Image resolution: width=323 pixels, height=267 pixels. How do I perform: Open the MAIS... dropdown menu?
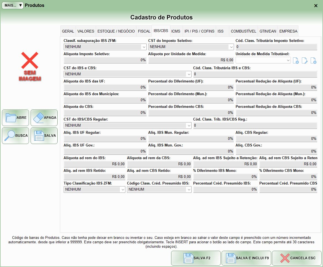(x=13, y=5)
